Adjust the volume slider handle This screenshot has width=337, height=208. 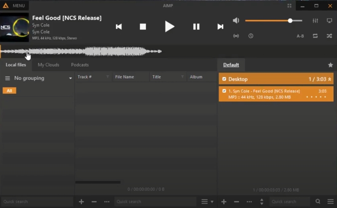tap(290, 21)
